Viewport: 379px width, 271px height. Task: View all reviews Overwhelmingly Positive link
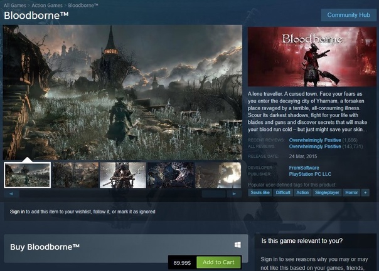(315, 146)
